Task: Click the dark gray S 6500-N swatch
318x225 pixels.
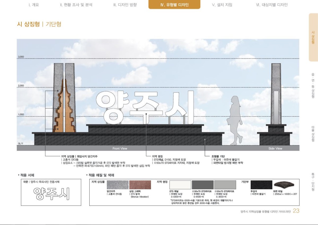Action: 202,185
